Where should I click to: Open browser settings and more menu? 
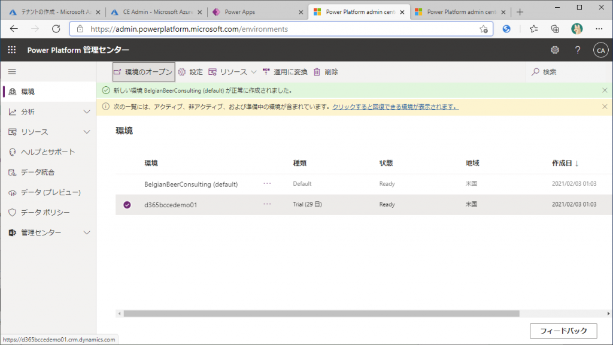tap(599, 29)
